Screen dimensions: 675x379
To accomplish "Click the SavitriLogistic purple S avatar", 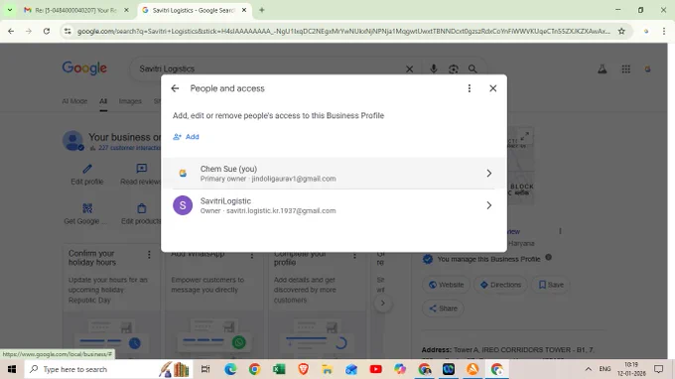I will pyautogui.click(x=183, y=205).
